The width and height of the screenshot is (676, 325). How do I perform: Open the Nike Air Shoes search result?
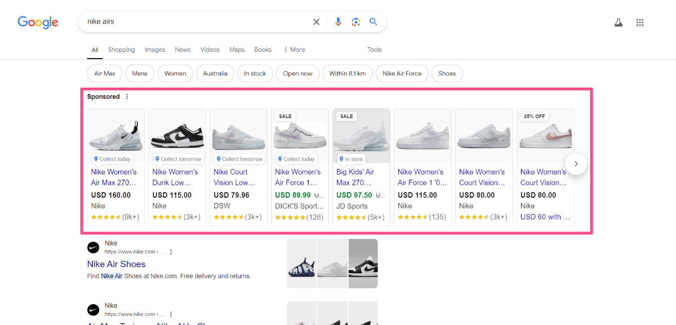click(116, 264)
